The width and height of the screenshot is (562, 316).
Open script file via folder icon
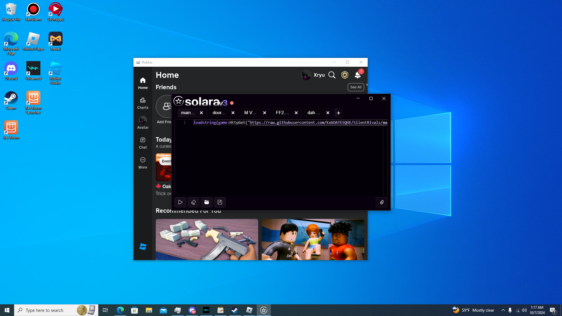[x=207, y=202]
